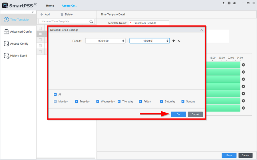Uncheck the All days checkbox
Image resolution: width=257 pixels, height=160 pixels.
(x=55, y=95)
